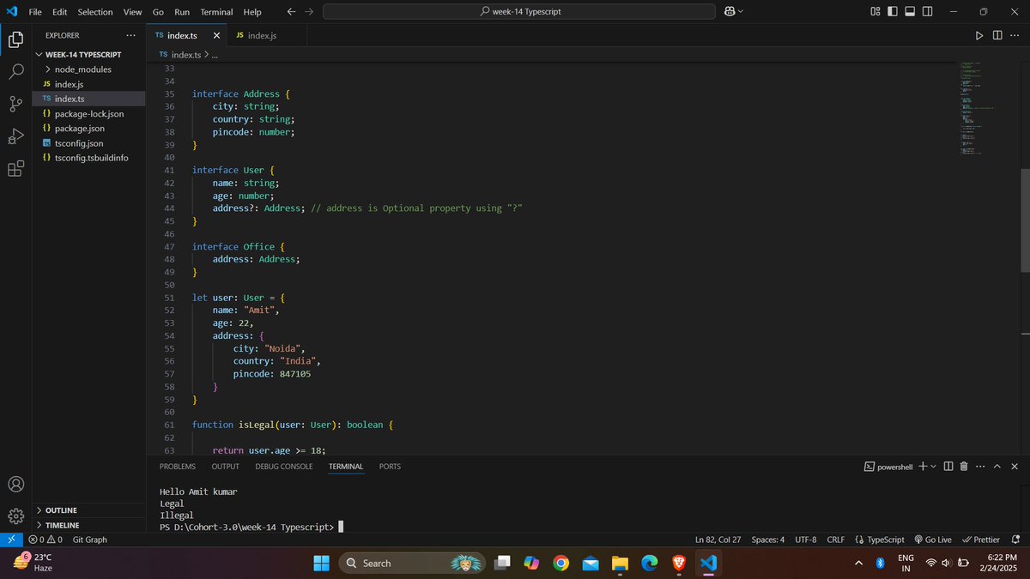The image size is (1030, 579).
Task: Click Spaces: 4 indentation setting
Action: (768, 540)
